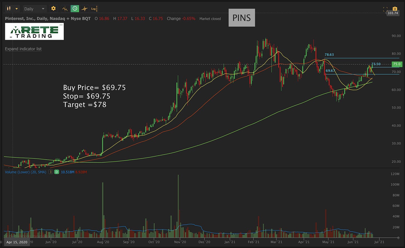Click the Apr 15, 2020 date marker
Image resolution: width=405 pixels, height=248 pixels.
click(x=17, y=242)
